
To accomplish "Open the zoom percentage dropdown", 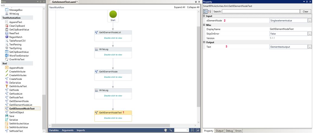I will (x=187, y=130).
